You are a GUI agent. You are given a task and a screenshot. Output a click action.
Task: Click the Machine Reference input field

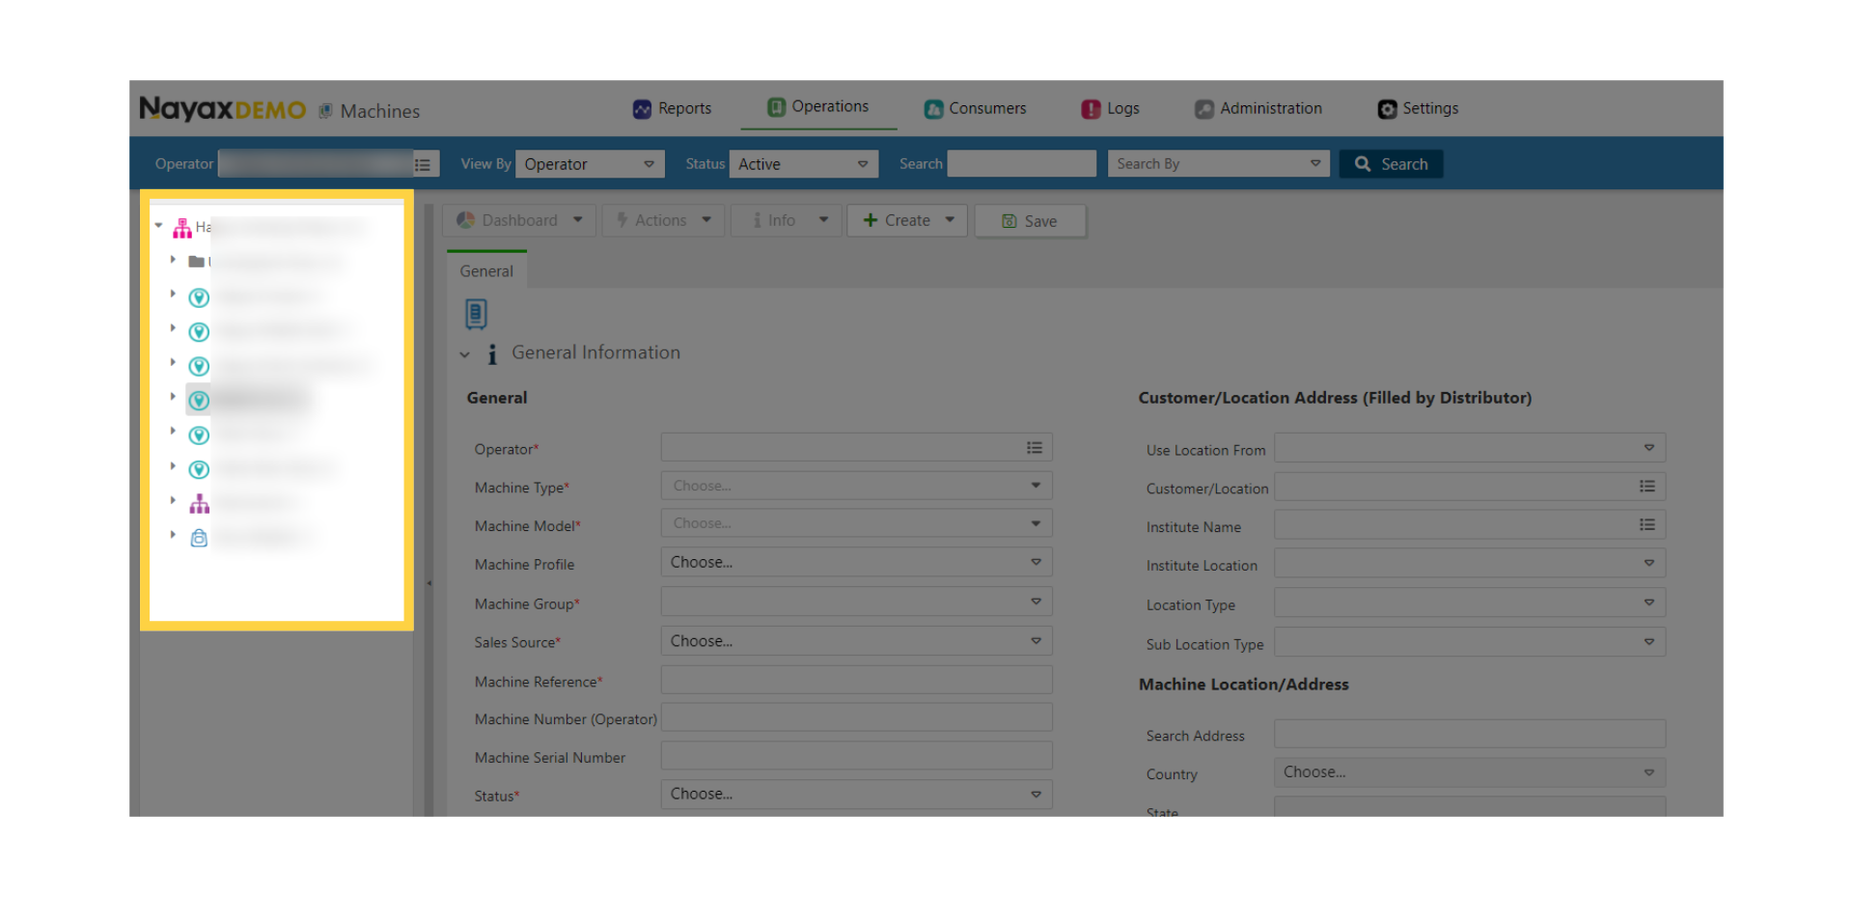856,680
